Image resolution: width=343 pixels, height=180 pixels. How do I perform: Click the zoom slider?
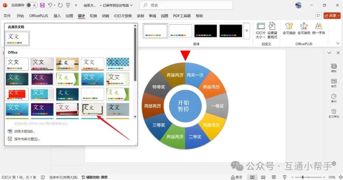308,177
